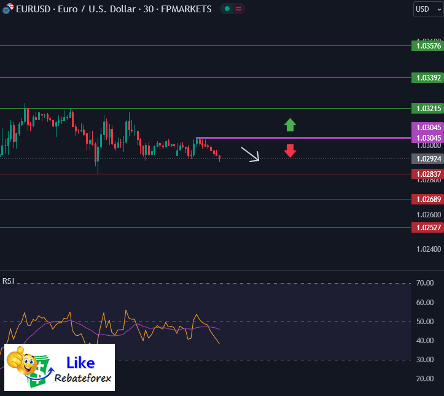The height and width of the screenshot is (396, 444).
Task: Select the 1.02837 red price label
Action: tap(427, 174)
